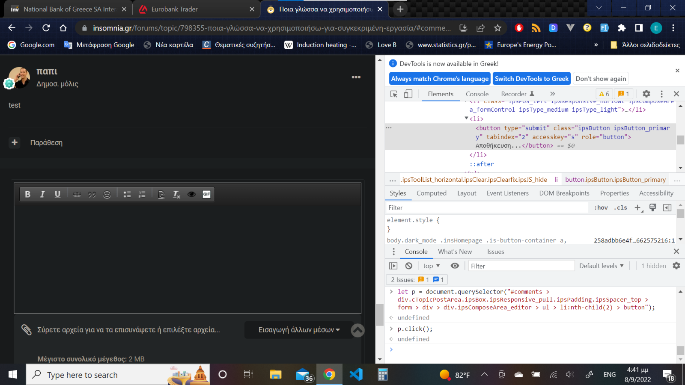Insert a quote block in the editor
Screen dimensions: 685x385
coord(92,194)
